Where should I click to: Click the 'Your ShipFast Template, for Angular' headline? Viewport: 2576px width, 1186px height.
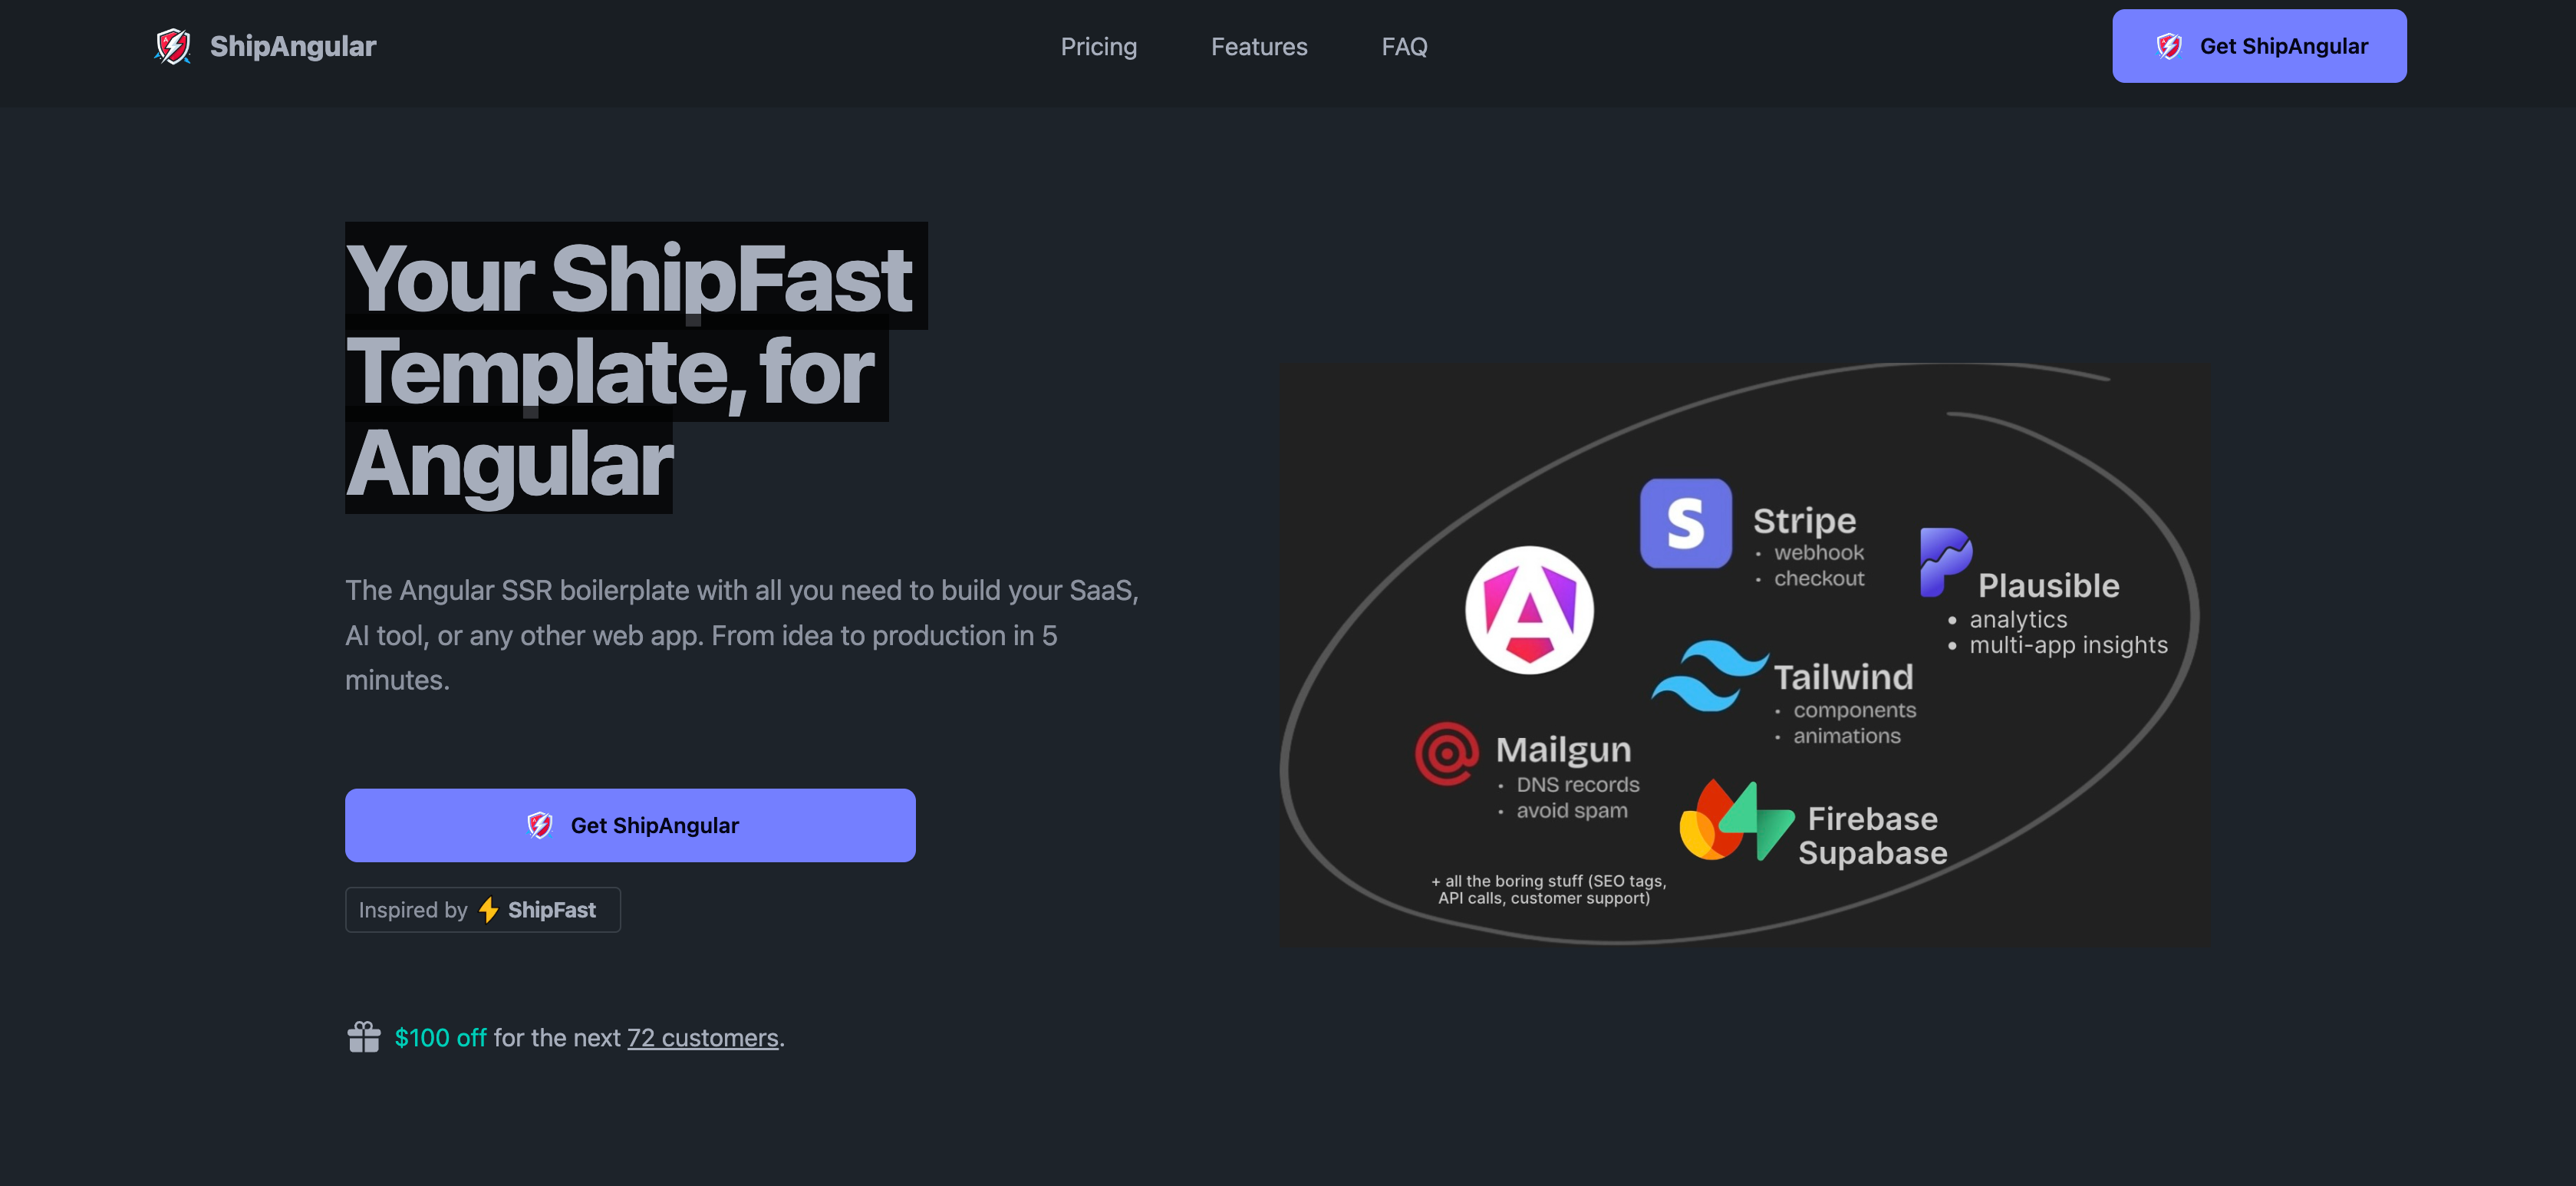636,370
